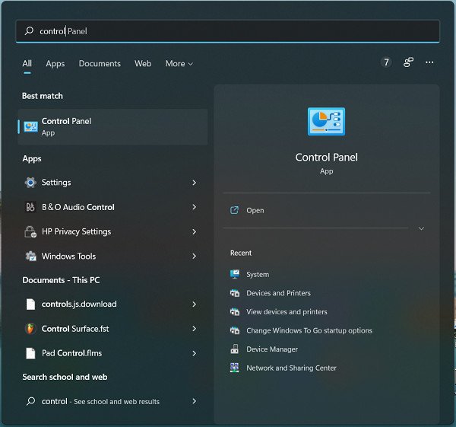Screen dimensions: 456x427
Task: Click the Device Manager icon in Recent
Action: [235, 349]
